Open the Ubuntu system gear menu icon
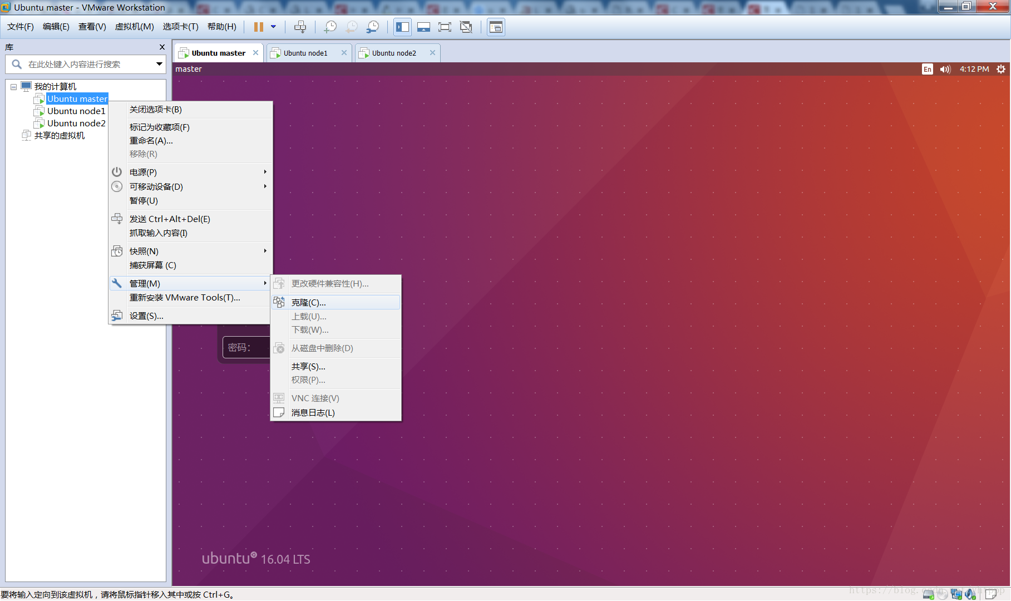This screenshot has width=1011, height=601. [1001, 69]
